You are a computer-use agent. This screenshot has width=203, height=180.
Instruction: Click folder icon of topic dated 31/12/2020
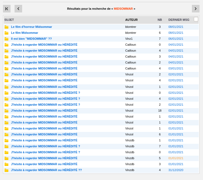coord(6,171)
